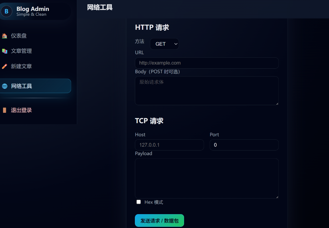
Task: Click the Hex 模式 label text
Action: click(154, 202)
